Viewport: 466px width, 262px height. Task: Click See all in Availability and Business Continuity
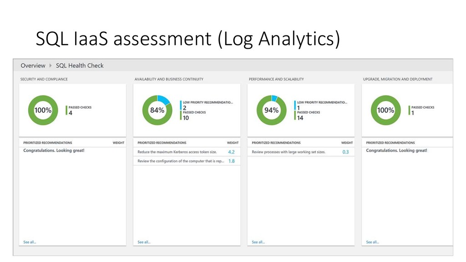coord(144,242)
